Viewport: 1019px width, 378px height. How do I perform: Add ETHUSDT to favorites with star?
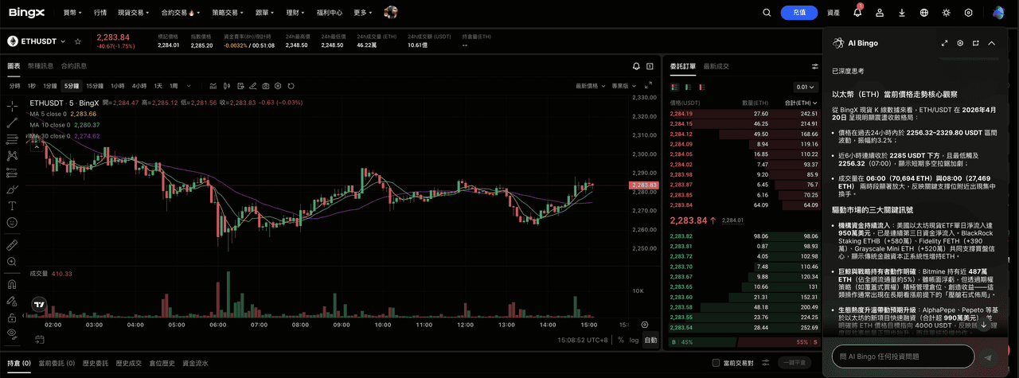click(77, 41)
